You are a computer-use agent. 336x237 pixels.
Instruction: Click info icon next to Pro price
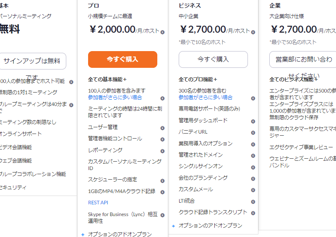click(x=162, y=32)
